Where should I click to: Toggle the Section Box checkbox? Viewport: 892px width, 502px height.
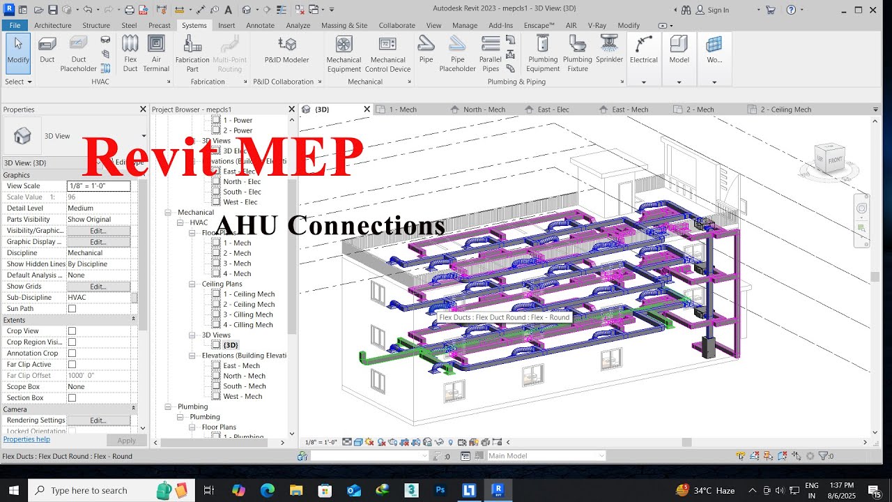(72, 398)
